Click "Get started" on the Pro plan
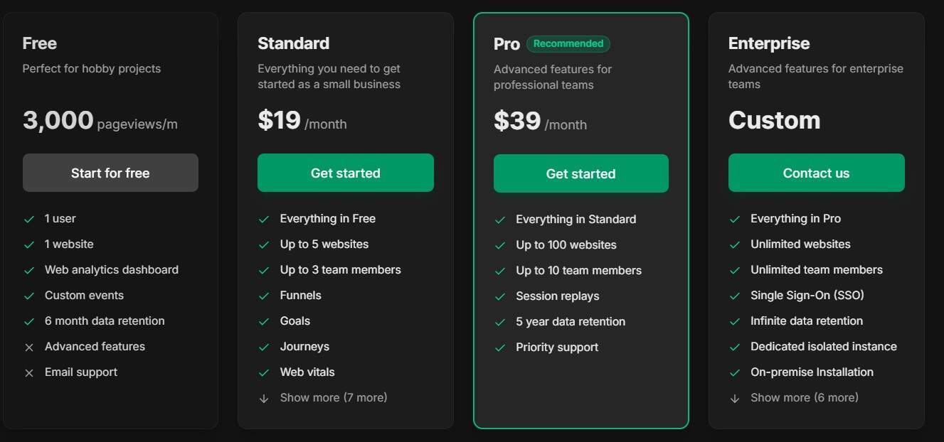The image size is (944, 442). pos(580,173)
